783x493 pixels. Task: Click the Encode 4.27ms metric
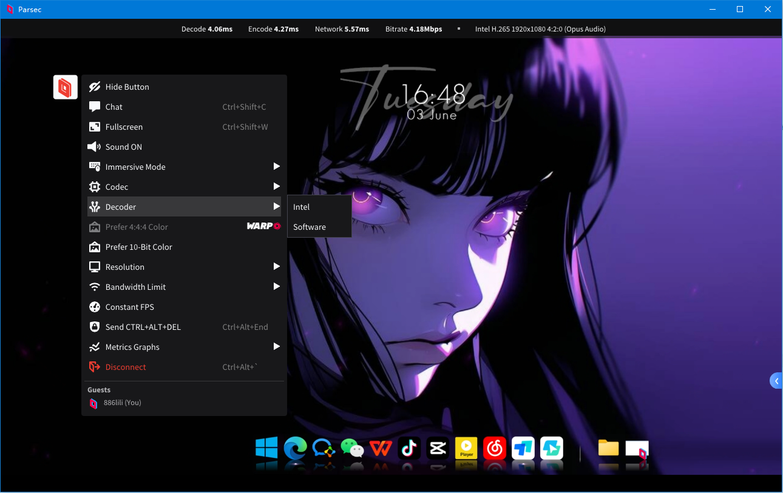273,29
